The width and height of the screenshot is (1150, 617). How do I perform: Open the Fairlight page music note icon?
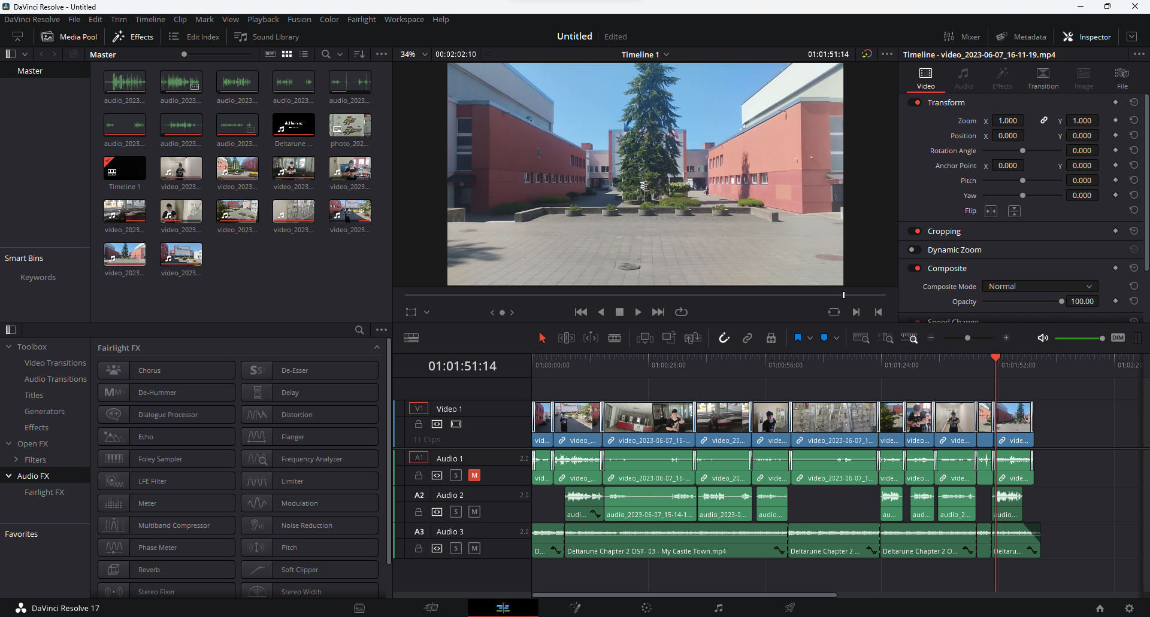click(x=718, y=608)
